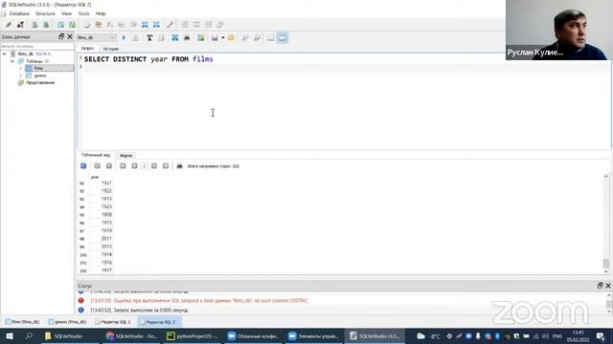613x344 pixels.
Task: Open the Structure menu
Action: (x=45, y=13)
